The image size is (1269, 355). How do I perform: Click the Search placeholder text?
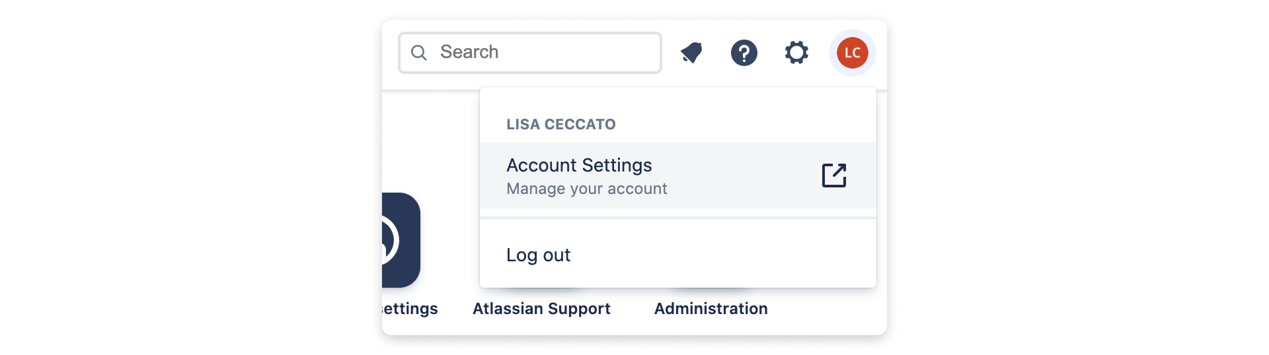tap(469, 52)
